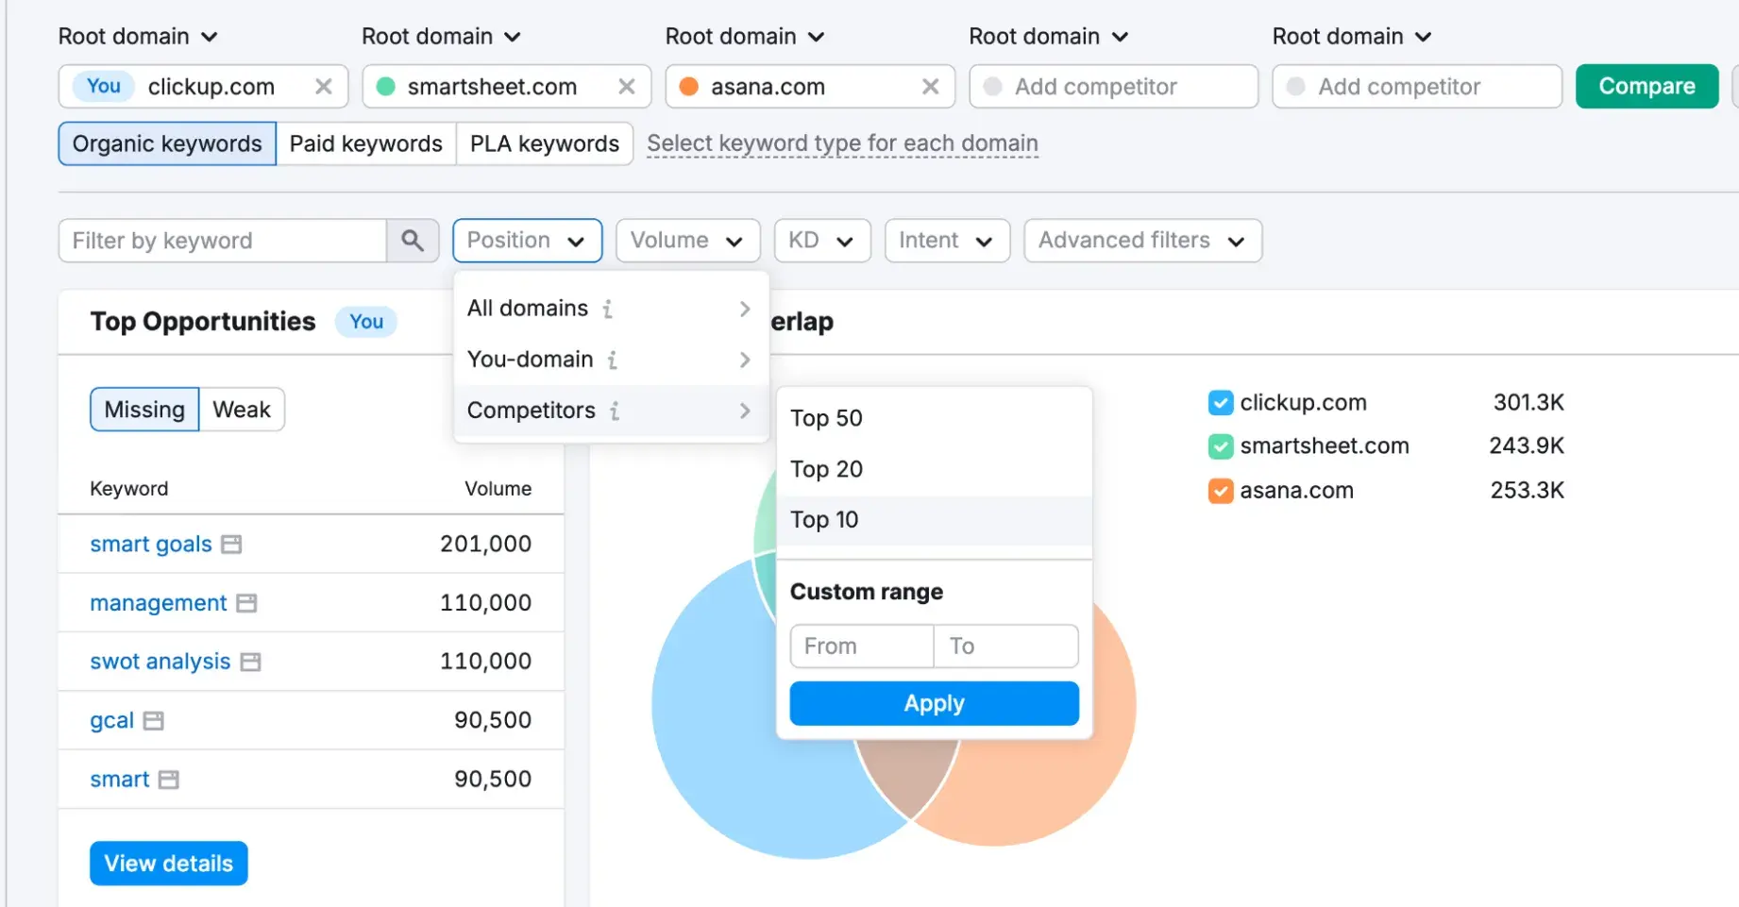
Task: Switch to Paid keywords tab
Action: click(x=365, y=143)
